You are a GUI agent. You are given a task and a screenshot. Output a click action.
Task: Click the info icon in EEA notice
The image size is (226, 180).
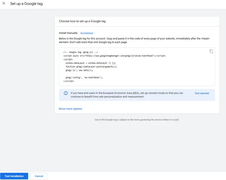66,93
